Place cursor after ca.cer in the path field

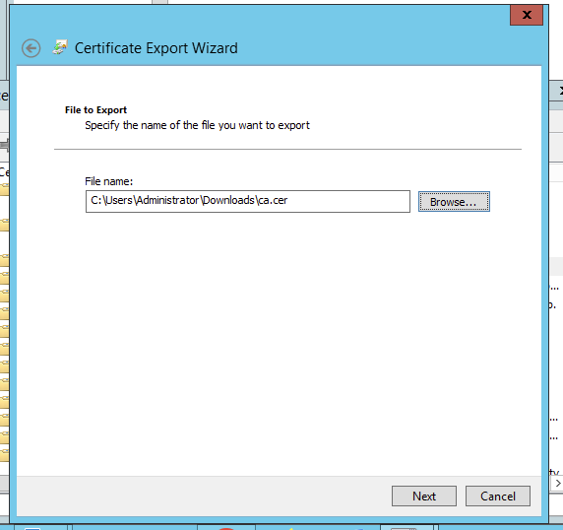(x=288, y=201)
